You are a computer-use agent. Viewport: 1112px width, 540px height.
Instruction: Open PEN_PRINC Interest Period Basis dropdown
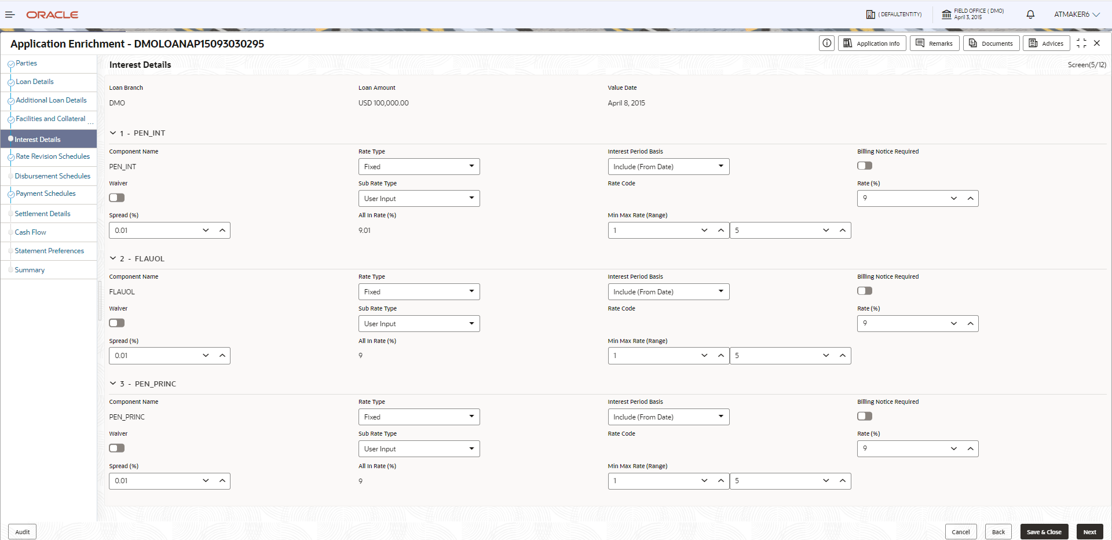pos(668,417)
